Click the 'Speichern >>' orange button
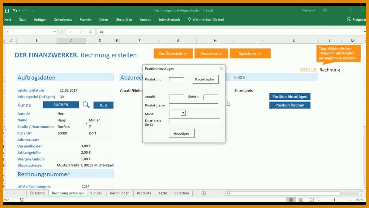Viewport: 369px width, 208px height. tap(250, 54)
